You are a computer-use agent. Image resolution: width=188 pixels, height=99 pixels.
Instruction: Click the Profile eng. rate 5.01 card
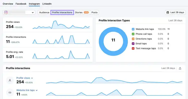tap(48, 55)
